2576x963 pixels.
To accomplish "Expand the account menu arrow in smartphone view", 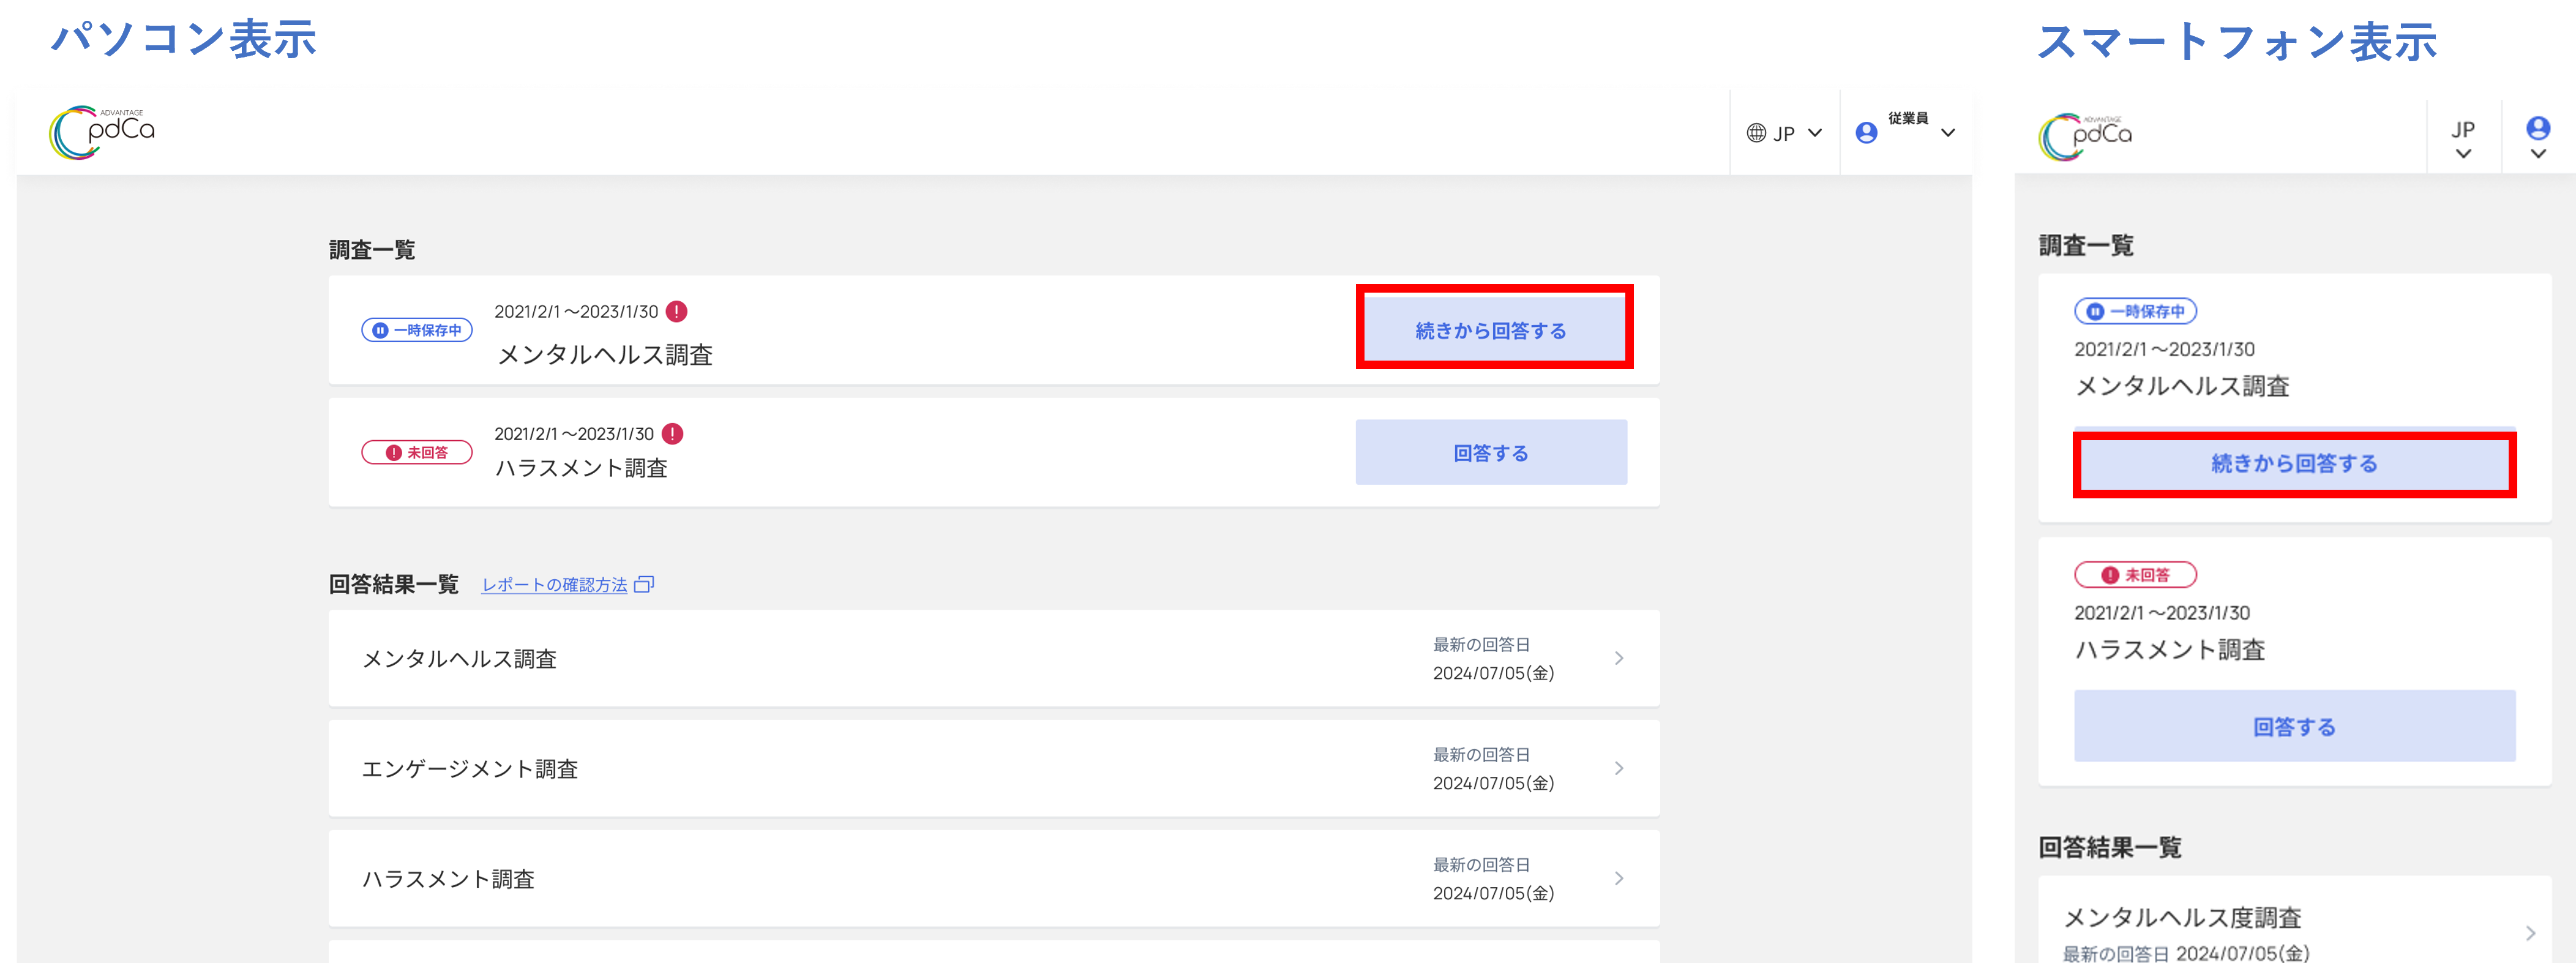I will [2538, 154].
